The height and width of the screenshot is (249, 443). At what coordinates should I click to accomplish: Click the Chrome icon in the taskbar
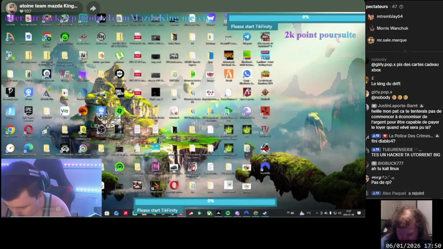256,213
